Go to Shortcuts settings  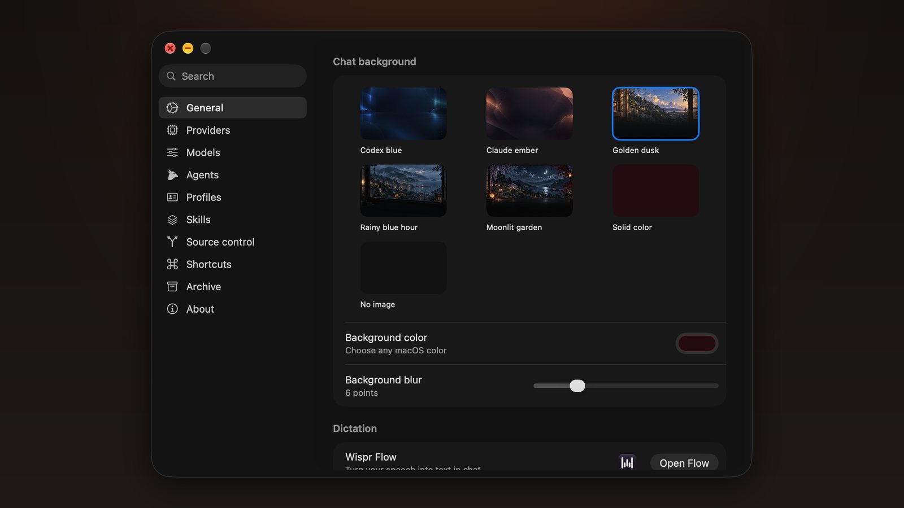click(233, 264)
